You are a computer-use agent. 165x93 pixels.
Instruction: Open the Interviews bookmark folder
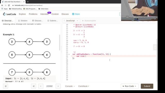coord(43,9)
